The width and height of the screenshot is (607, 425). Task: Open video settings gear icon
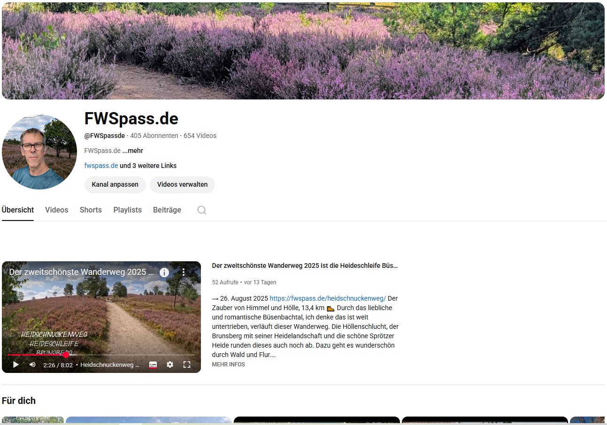(x=170, y=364)
